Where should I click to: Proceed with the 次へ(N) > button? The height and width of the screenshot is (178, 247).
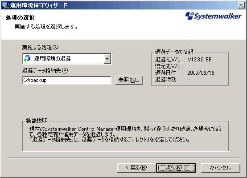(x=176, y=168)
